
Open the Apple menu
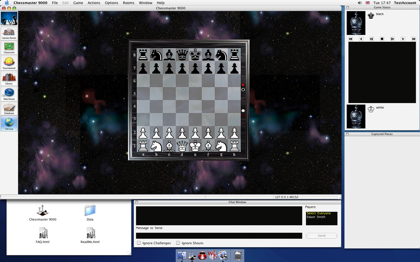tap(7, 3)
